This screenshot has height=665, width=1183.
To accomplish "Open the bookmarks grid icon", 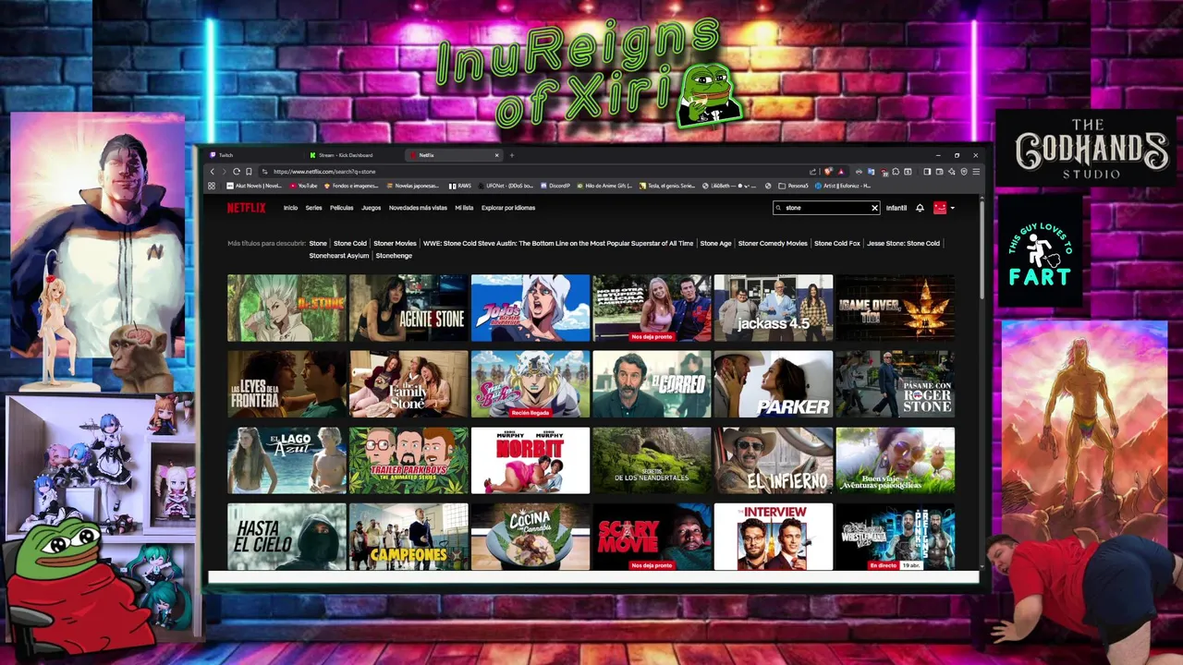I will click(212, 186).
